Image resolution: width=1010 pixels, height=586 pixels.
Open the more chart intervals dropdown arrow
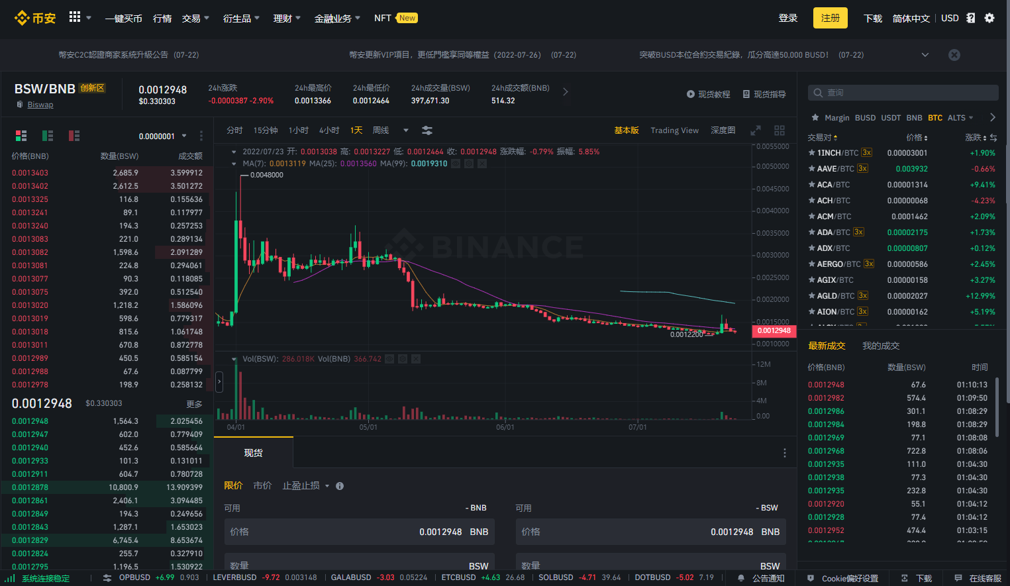(406, 130)
